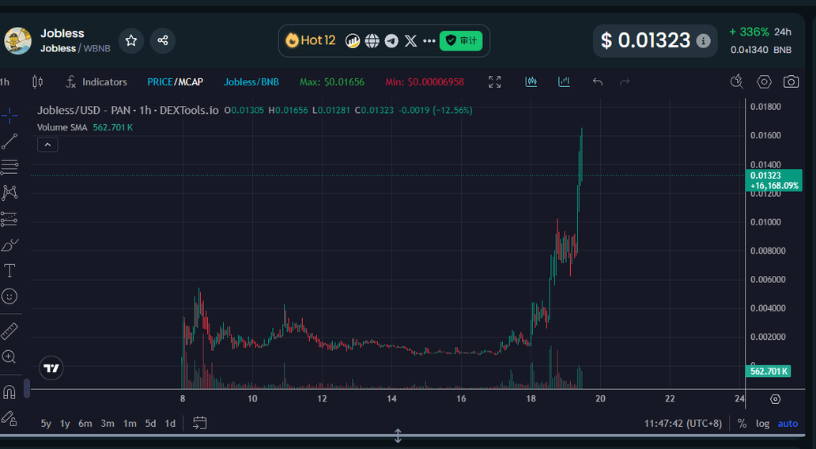
Task: Open the X social link icon
Action: tap(410, 40)
